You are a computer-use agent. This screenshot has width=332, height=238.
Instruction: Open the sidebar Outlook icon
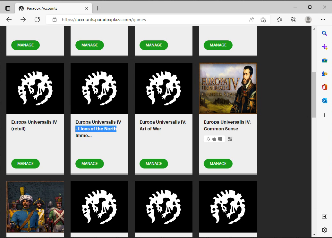tap(324, 101)
